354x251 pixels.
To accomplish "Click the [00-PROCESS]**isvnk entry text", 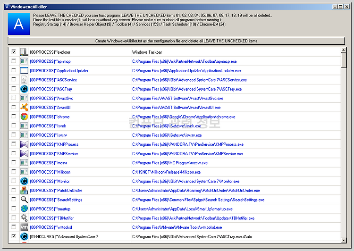I will point(48,126).
